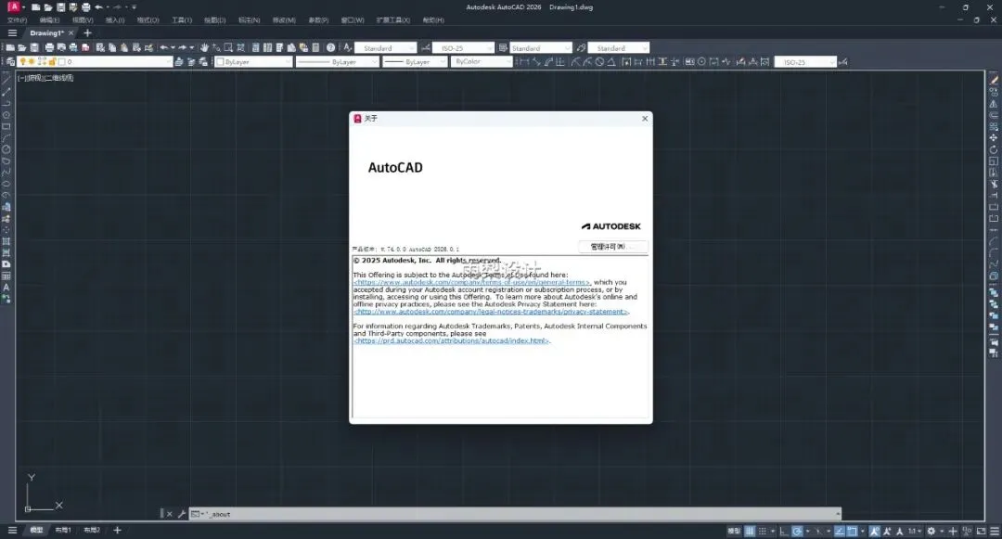This screenshot has height=539, width=1002.
Task: Click the layer 0 color swatch
Action: [x=61, y=62]
